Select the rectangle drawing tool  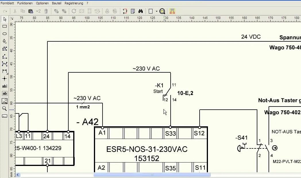(5, 26)
